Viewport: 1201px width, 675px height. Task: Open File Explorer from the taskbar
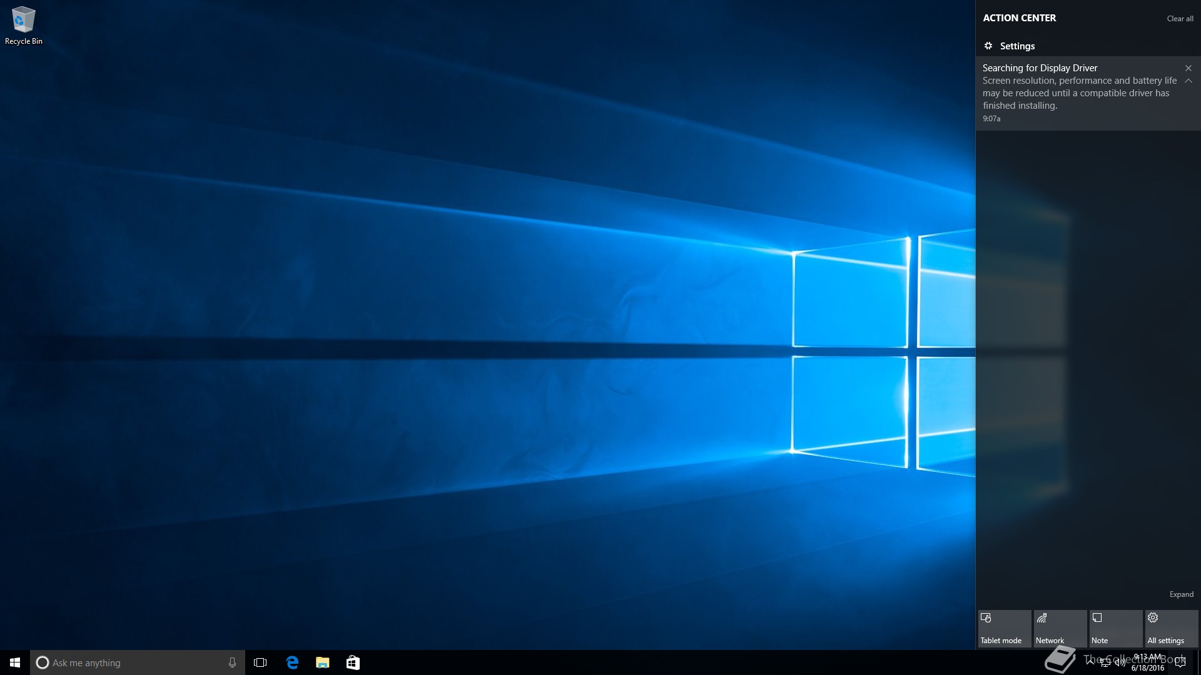coord(322,662)
